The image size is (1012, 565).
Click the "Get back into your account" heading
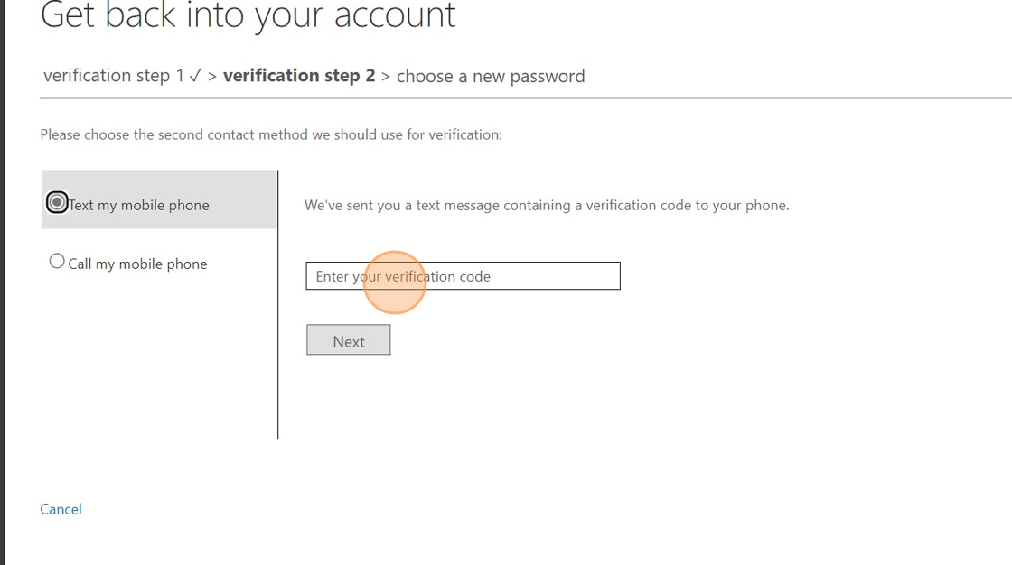248,15
